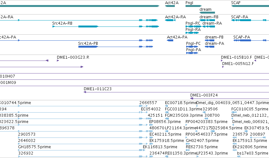Screen dimensions: 269x158
Task: Select the RE01350.3prime EST label
Action: pyautogui.click(x=180, y=153)
